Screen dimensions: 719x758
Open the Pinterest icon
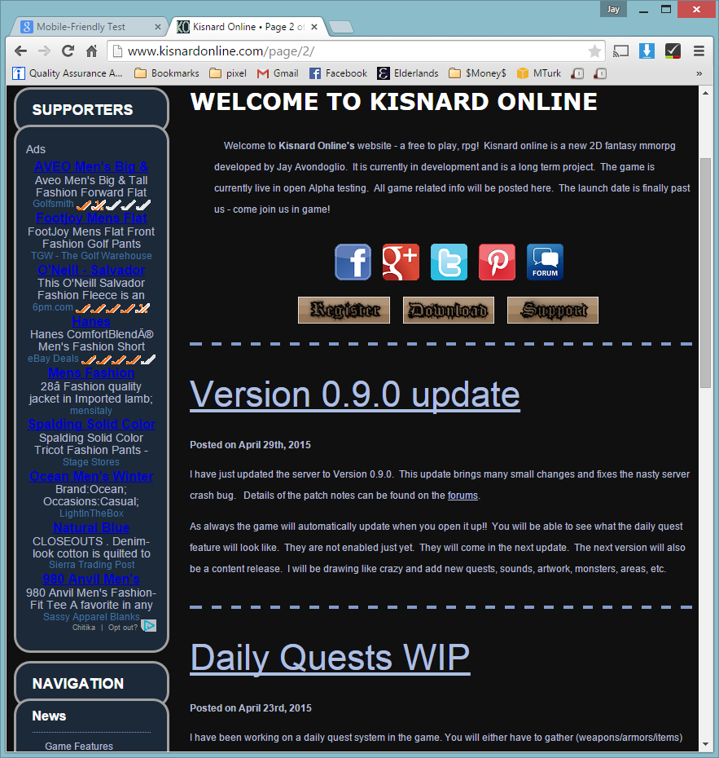pyautogui.click(x=497, y=262)
